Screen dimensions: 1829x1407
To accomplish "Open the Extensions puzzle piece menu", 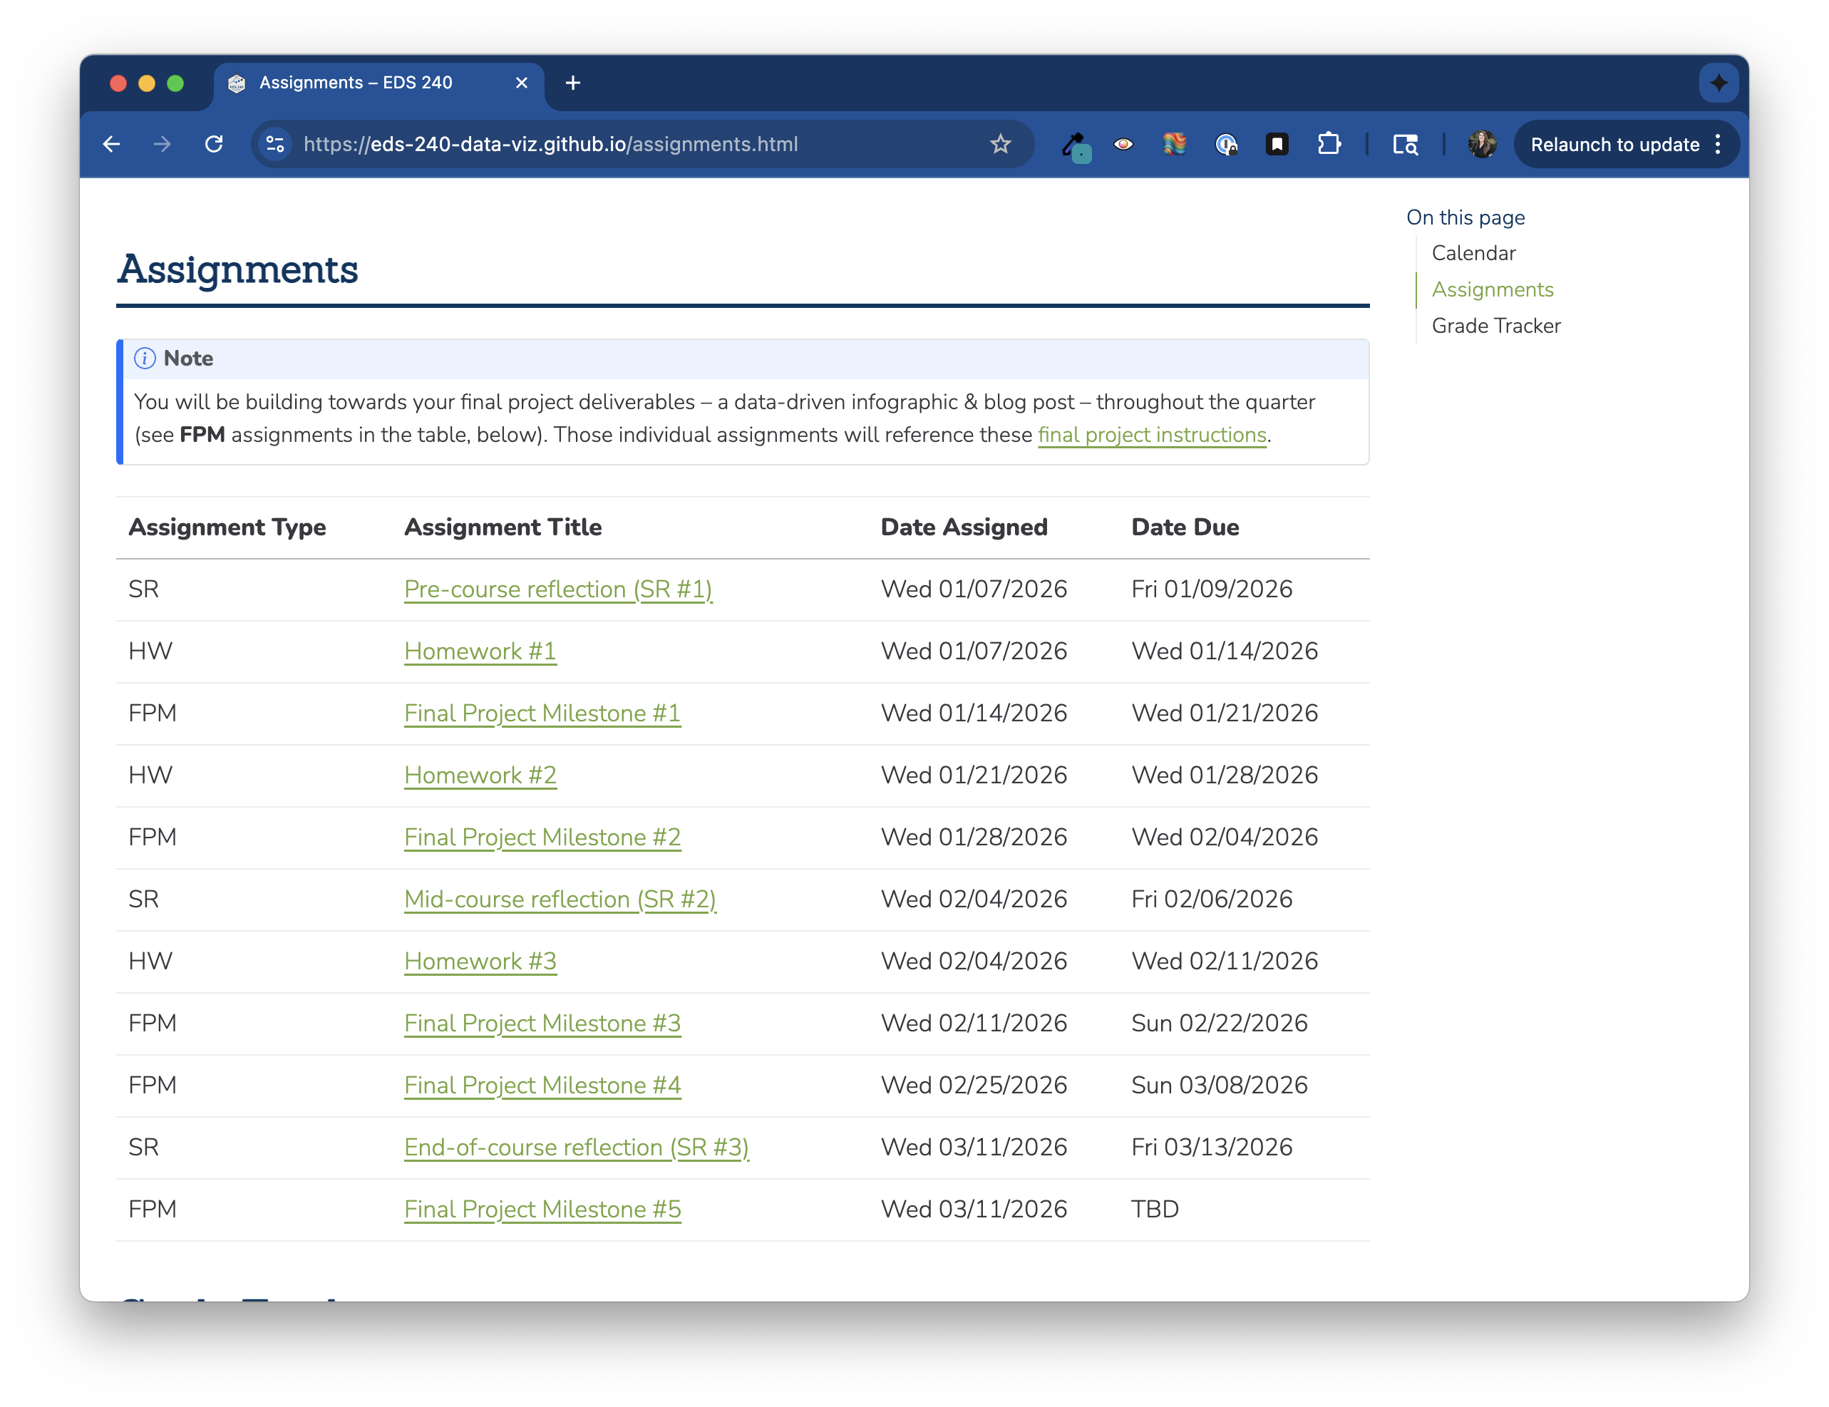I will pyautogui.click(x=1329, y=145).
